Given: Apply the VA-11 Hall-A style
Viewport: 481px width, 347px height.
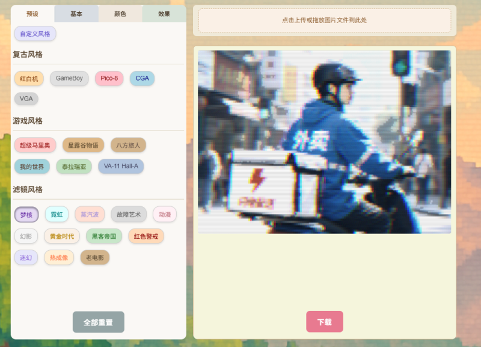Looking at the screenshot, I should click(121, 166).
